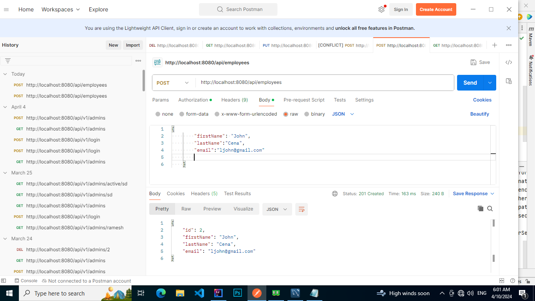Click the Create Account button
This screenshot has width=535, height=301.
436,9
